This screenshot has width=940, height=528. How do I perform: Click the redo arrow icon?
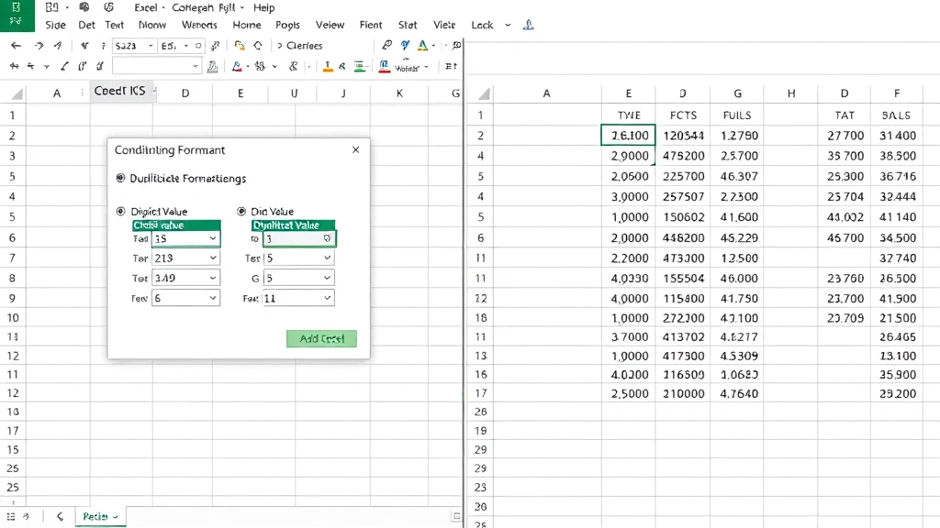(x=40, y=45)
